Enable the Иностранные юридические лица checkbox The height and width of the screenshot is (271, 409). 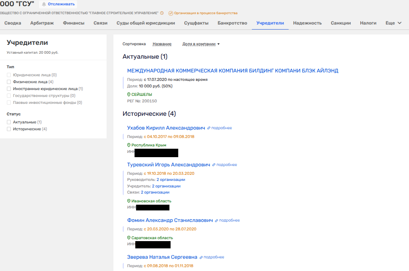pyautogui.click(x=9, y=89)
